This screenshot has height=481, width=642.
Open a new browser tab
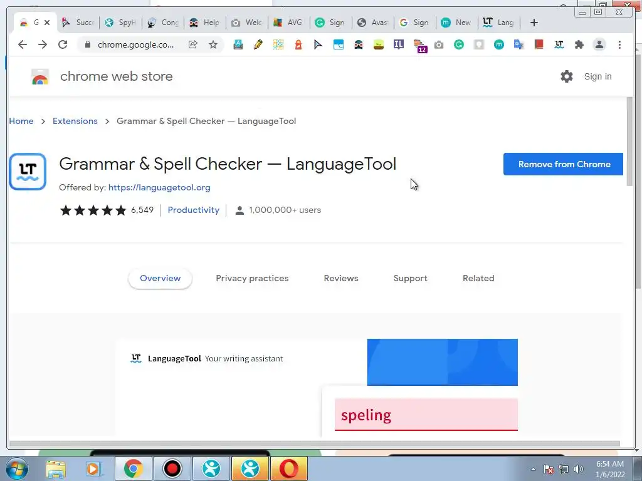[x=534, y=23]
